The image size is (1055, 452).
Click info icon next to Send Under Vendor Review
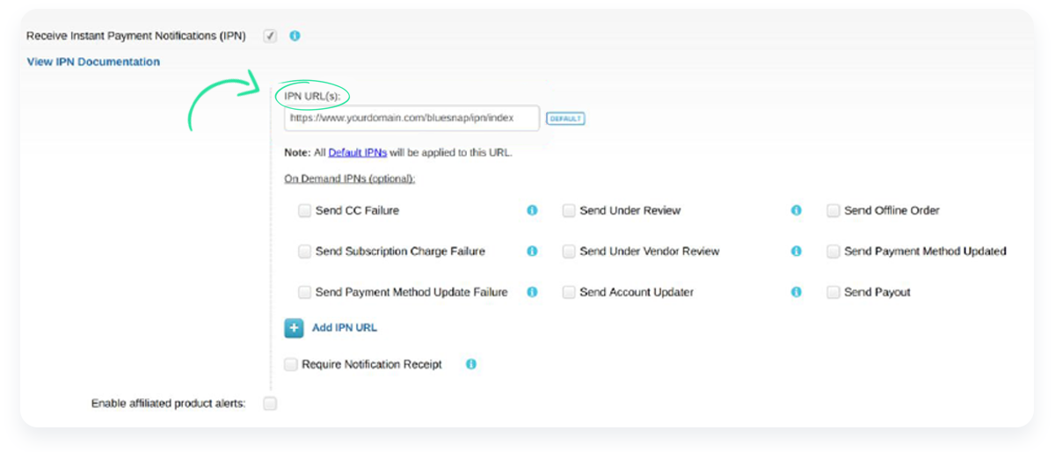pyautogui.click(x=797, y=252)
